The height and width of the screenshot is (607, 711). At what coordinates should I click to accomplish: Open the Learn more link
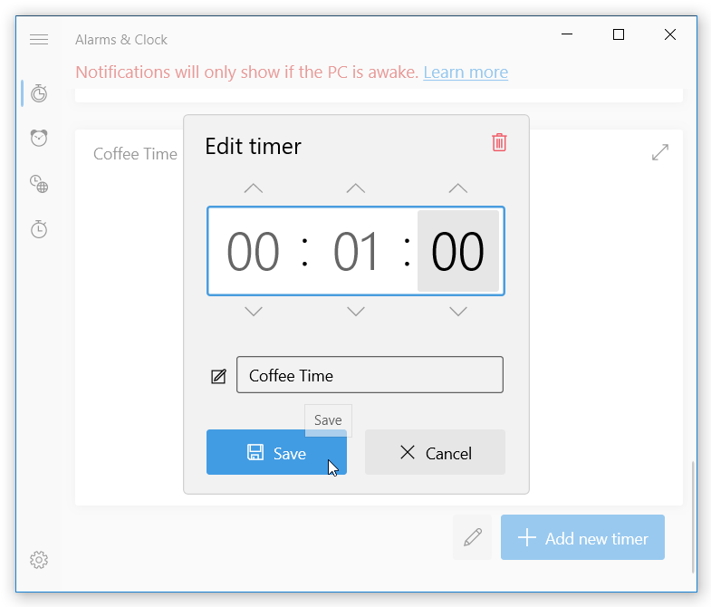point(466,72)
